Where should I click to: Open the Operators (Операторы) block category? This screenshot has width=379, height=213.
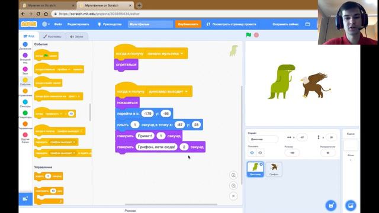click(x=25, y=114)
